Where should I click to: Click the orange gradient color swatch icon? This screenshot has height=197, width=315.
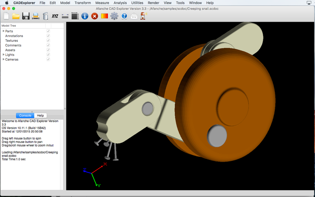tap(104, 16)
